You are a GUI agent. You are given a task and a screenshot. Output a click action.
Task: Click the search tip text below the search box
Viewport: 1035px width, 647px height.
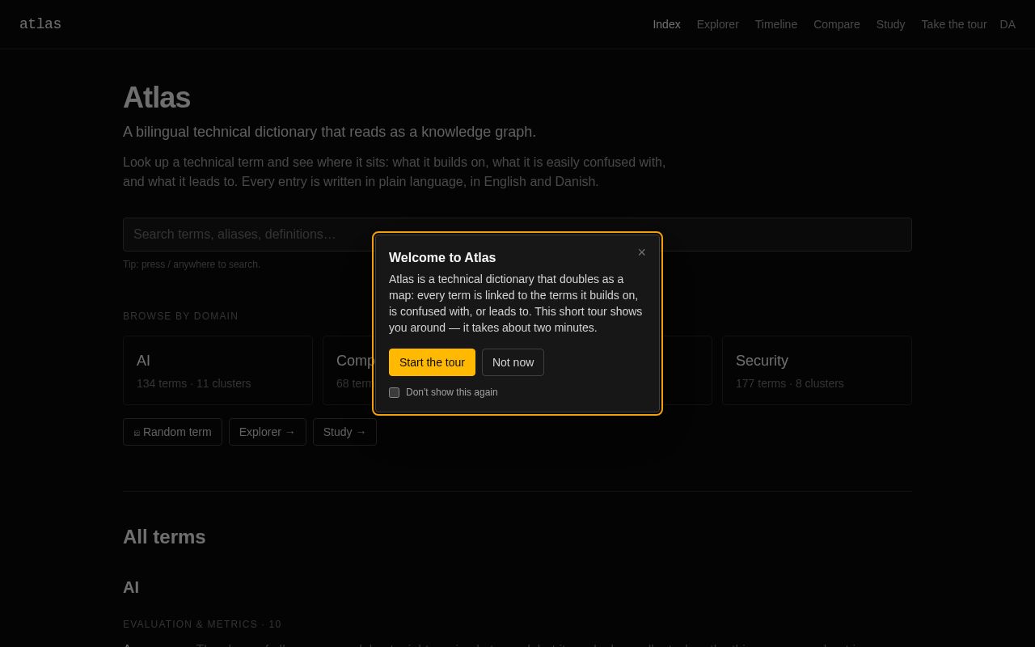click(x=192, y=264)
